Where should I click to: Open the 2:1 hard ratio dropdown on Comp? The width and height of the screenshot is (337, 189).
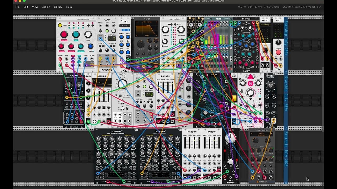coord(125,26)
